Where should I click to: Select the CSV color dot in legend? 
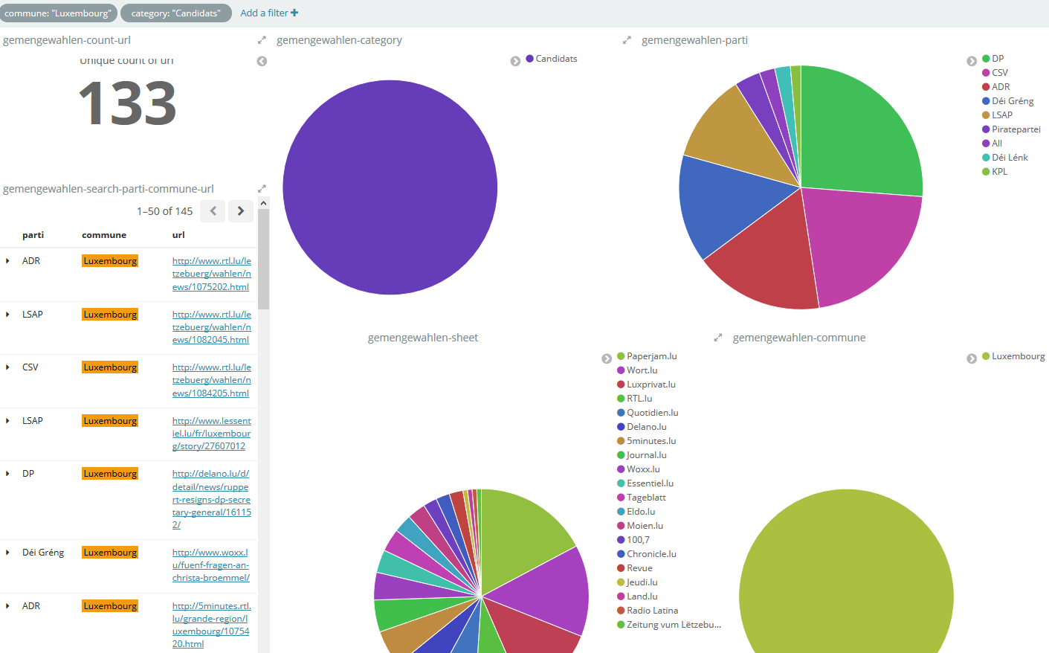point(986,73)
